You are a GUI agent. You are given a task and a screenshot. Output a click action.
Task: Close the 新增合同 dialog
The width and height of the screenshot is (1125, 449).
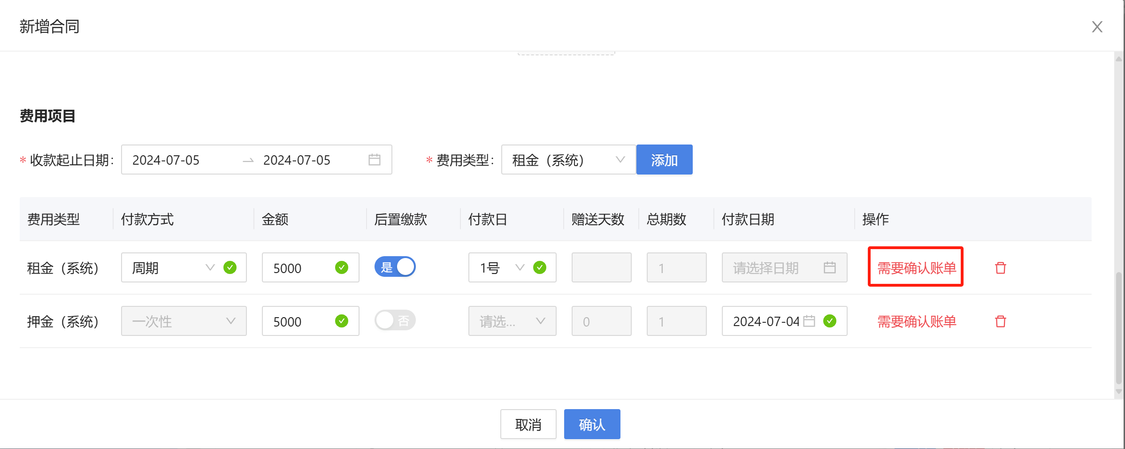coord(1097,27)
